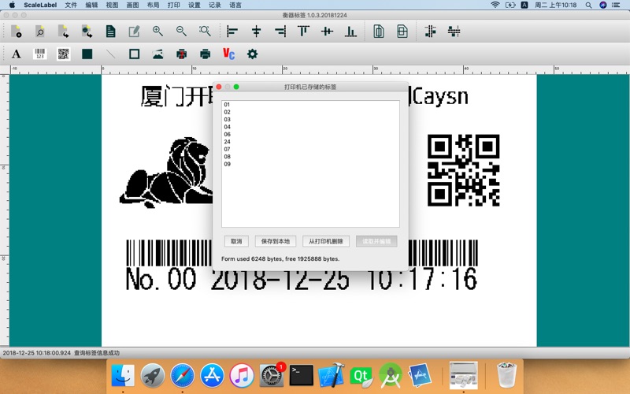Open the settings gear in toolbar
Screen dimensions: 630x394
[x=252, y=54]
